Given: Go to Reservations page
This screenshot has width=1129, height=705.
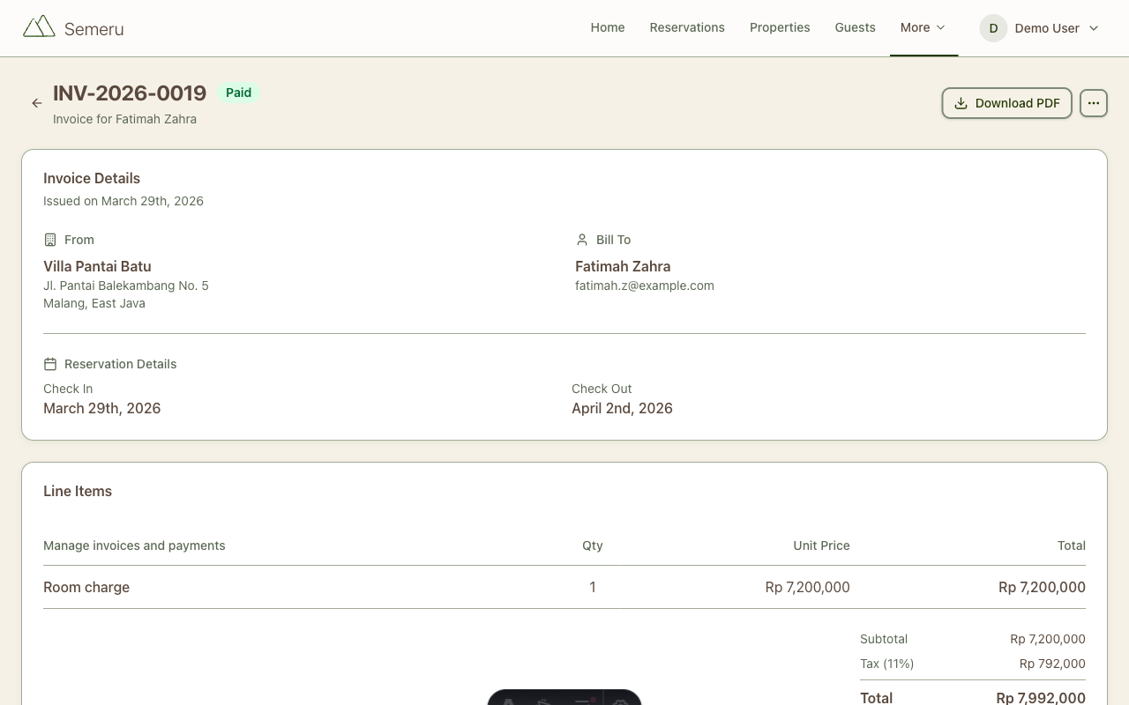Looking at the screenshot, I should click(x=687, y=27).
